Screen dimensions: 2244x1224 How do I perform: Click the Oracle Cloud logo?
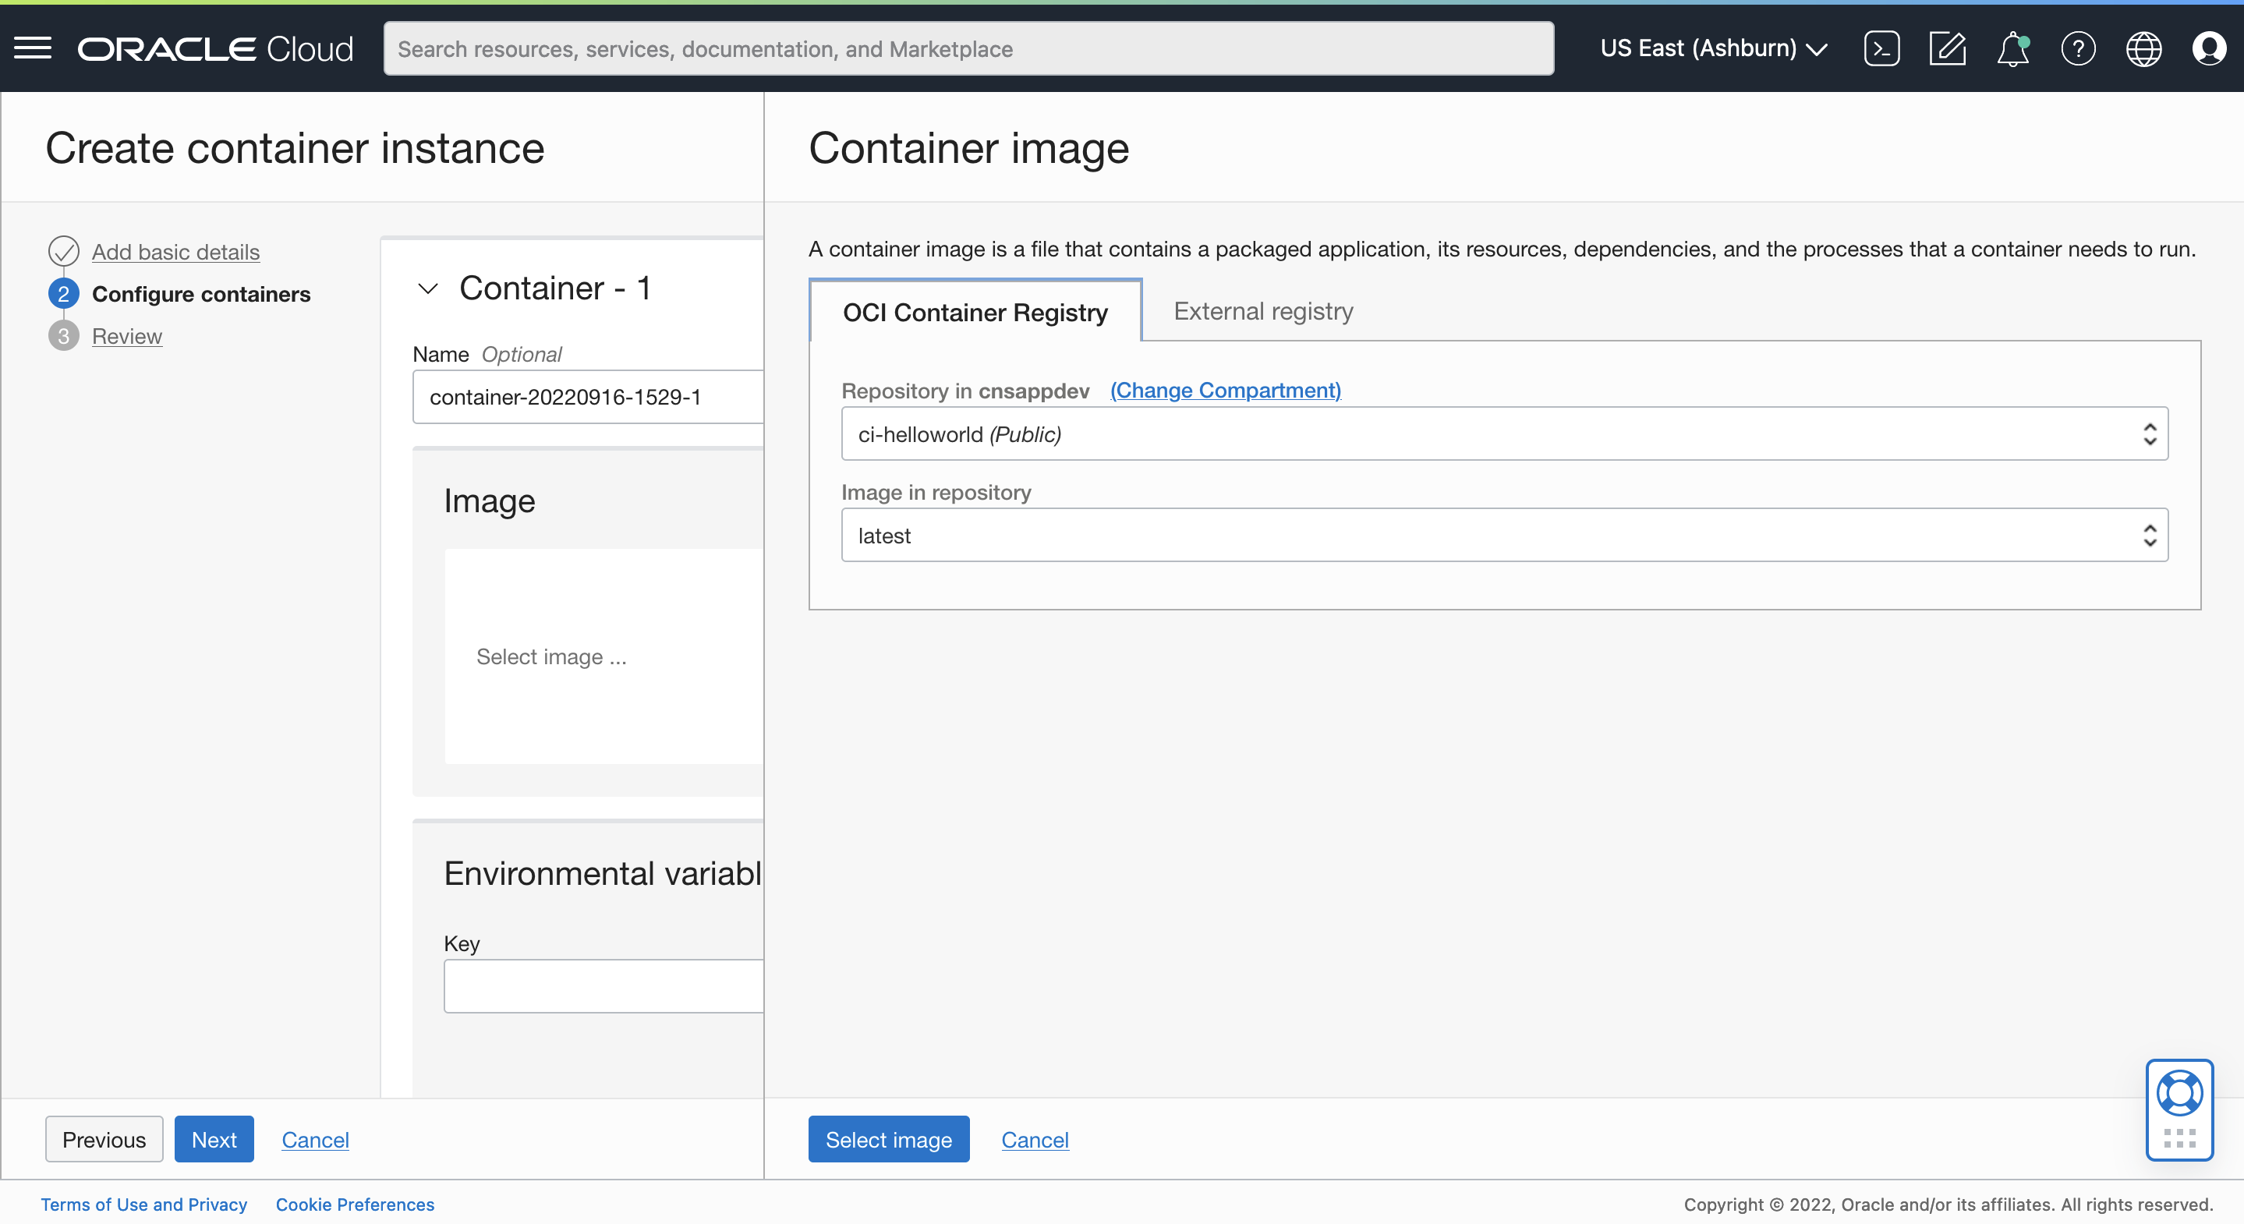point(214,48)
